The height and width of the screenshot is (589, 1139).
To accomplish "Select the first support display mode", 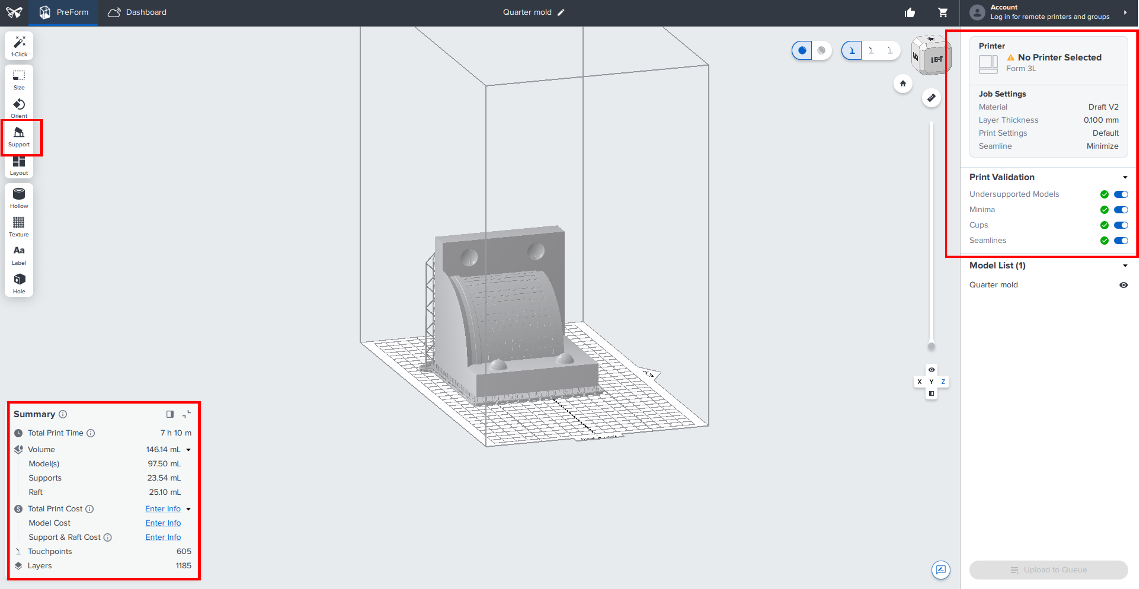I will pyautogui.click(x=851, y=50).
